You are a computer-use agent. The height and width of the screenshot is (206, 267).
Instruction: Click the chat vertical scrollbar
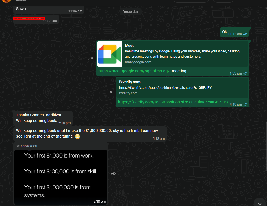(266, 146)
